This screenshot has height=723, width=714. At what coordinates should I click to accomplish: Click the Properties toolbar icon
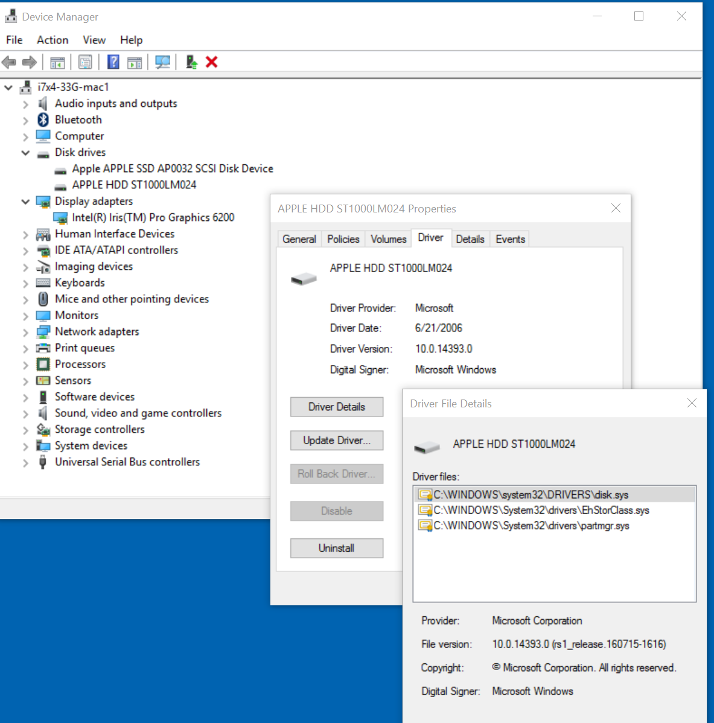tap(85, 62)
